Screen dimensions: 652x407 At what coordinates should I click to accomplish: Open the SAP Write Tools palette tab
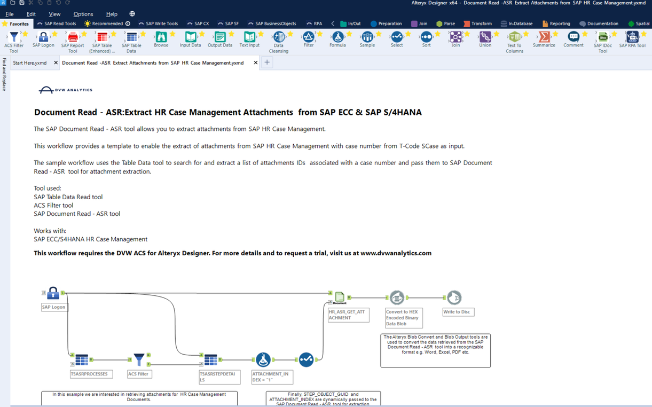[x=158, y=24]
